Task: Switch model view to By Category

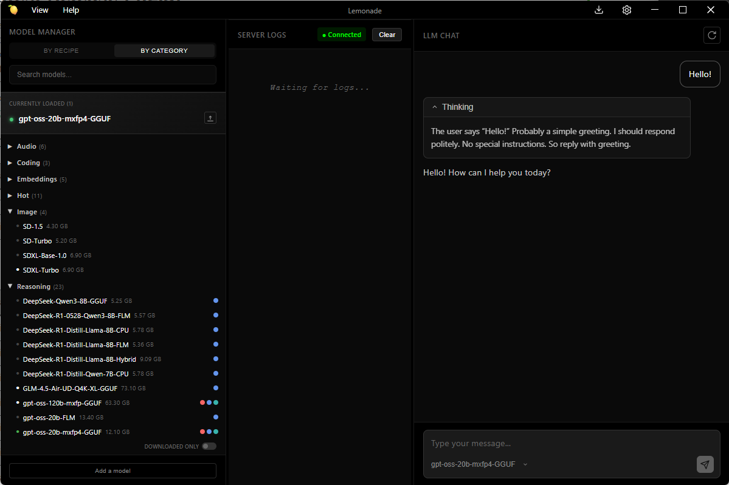Action: coord(164,50)
